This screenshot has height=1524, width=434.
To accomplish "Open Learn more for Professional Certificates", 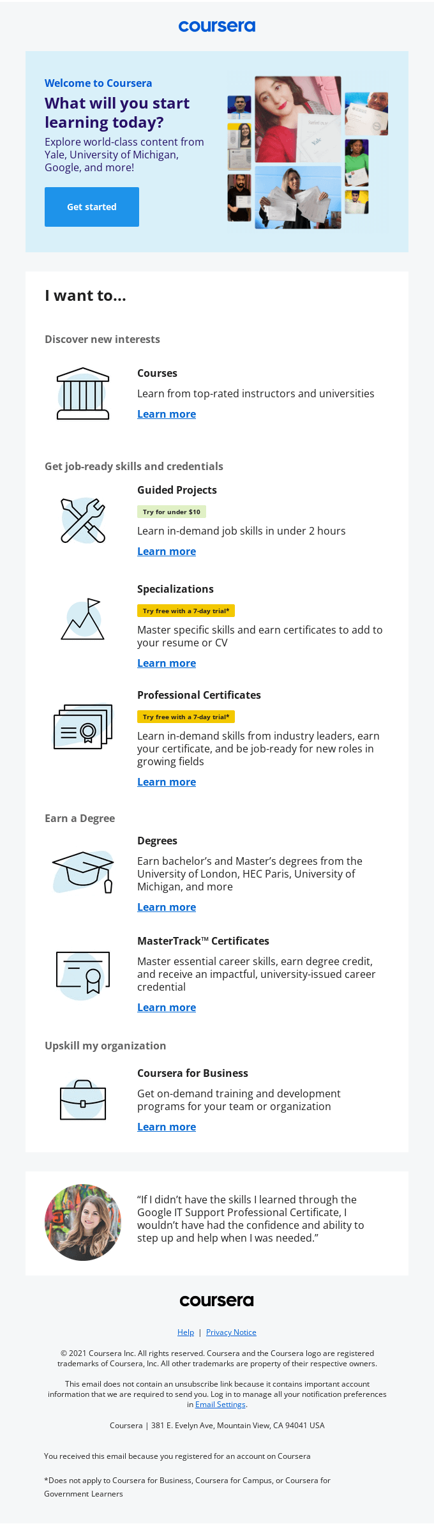I will 166,781.
